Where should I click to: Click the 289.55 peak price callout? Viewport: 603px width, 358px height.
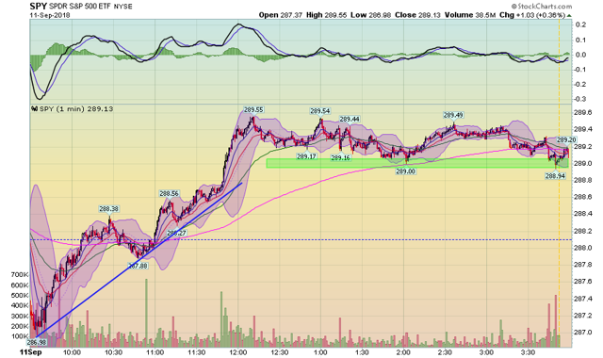coord(253,110)
